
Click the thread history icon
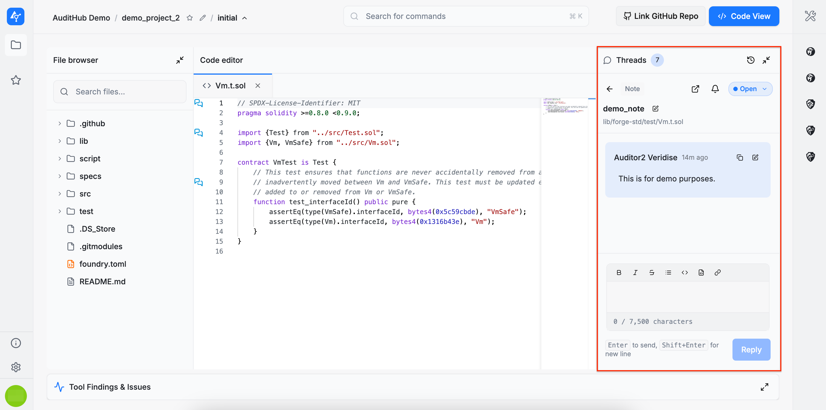point(750,60)
